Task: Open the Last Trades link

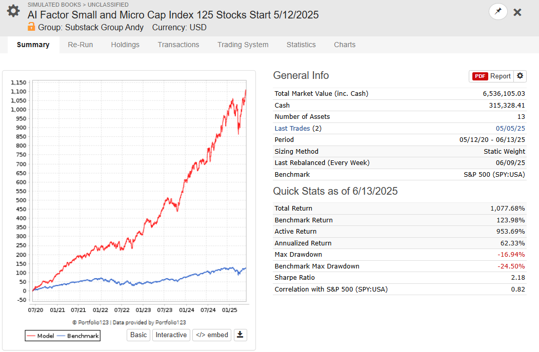Action: click(x=292, y=128)
